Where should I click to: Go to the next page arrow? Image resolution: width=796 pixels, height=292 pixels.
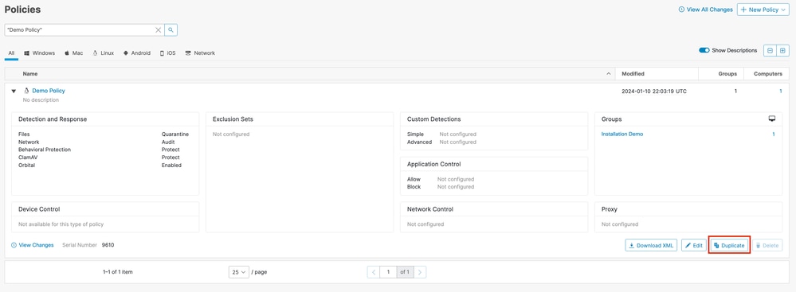click(x=420, y=272)
